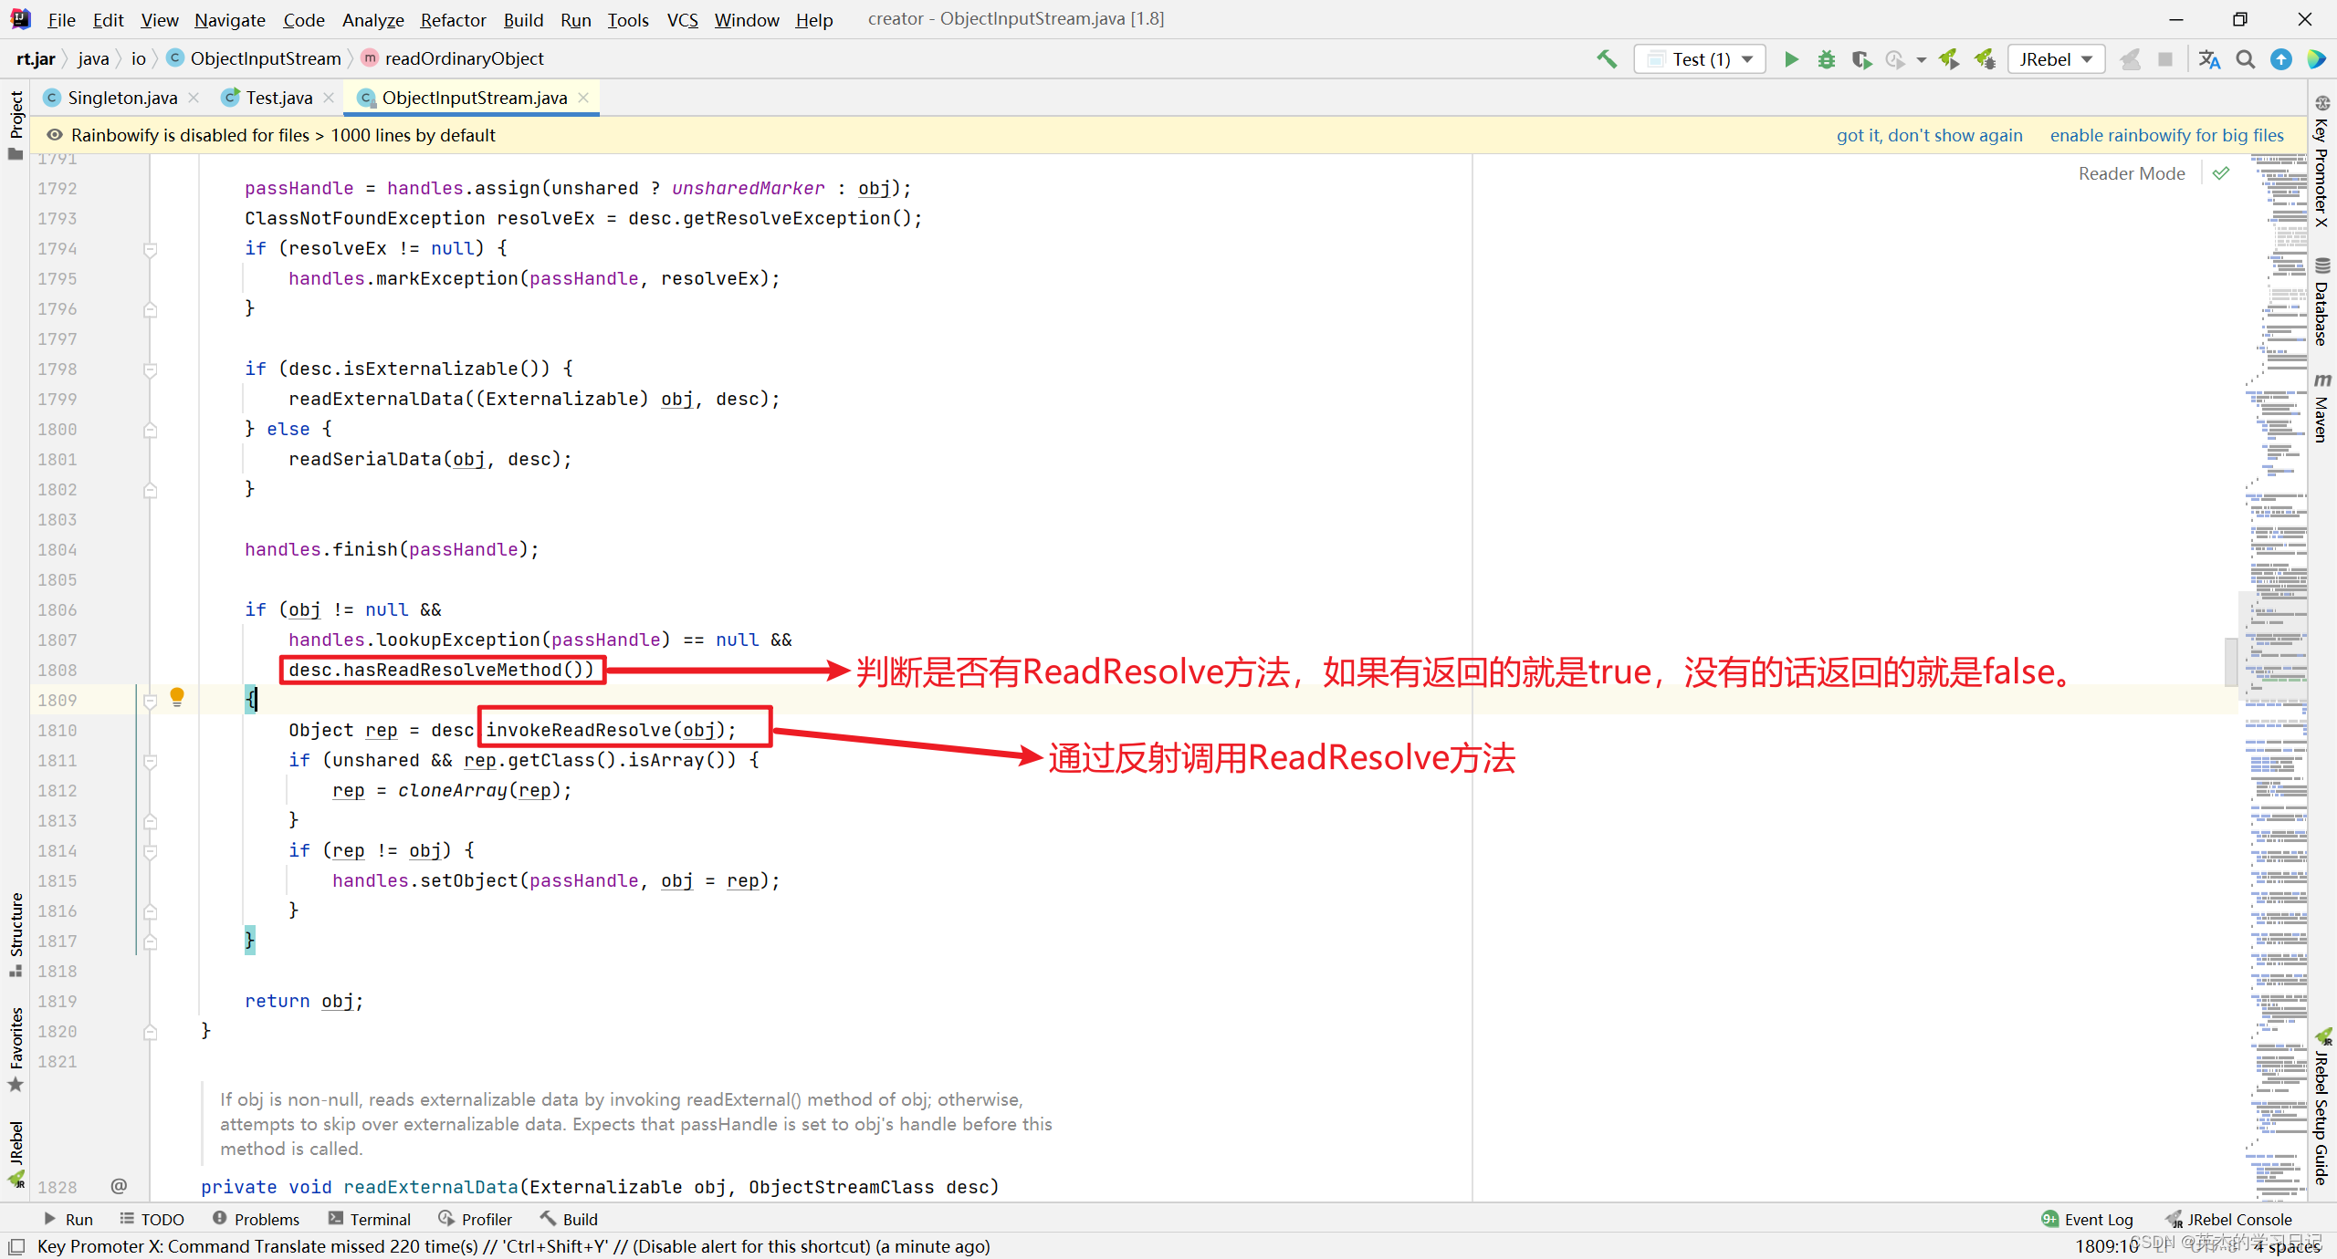Screen dimensions: 2337x1259
Task: Click the Build project hammer icon
Action: click(x=1607, y=59)
